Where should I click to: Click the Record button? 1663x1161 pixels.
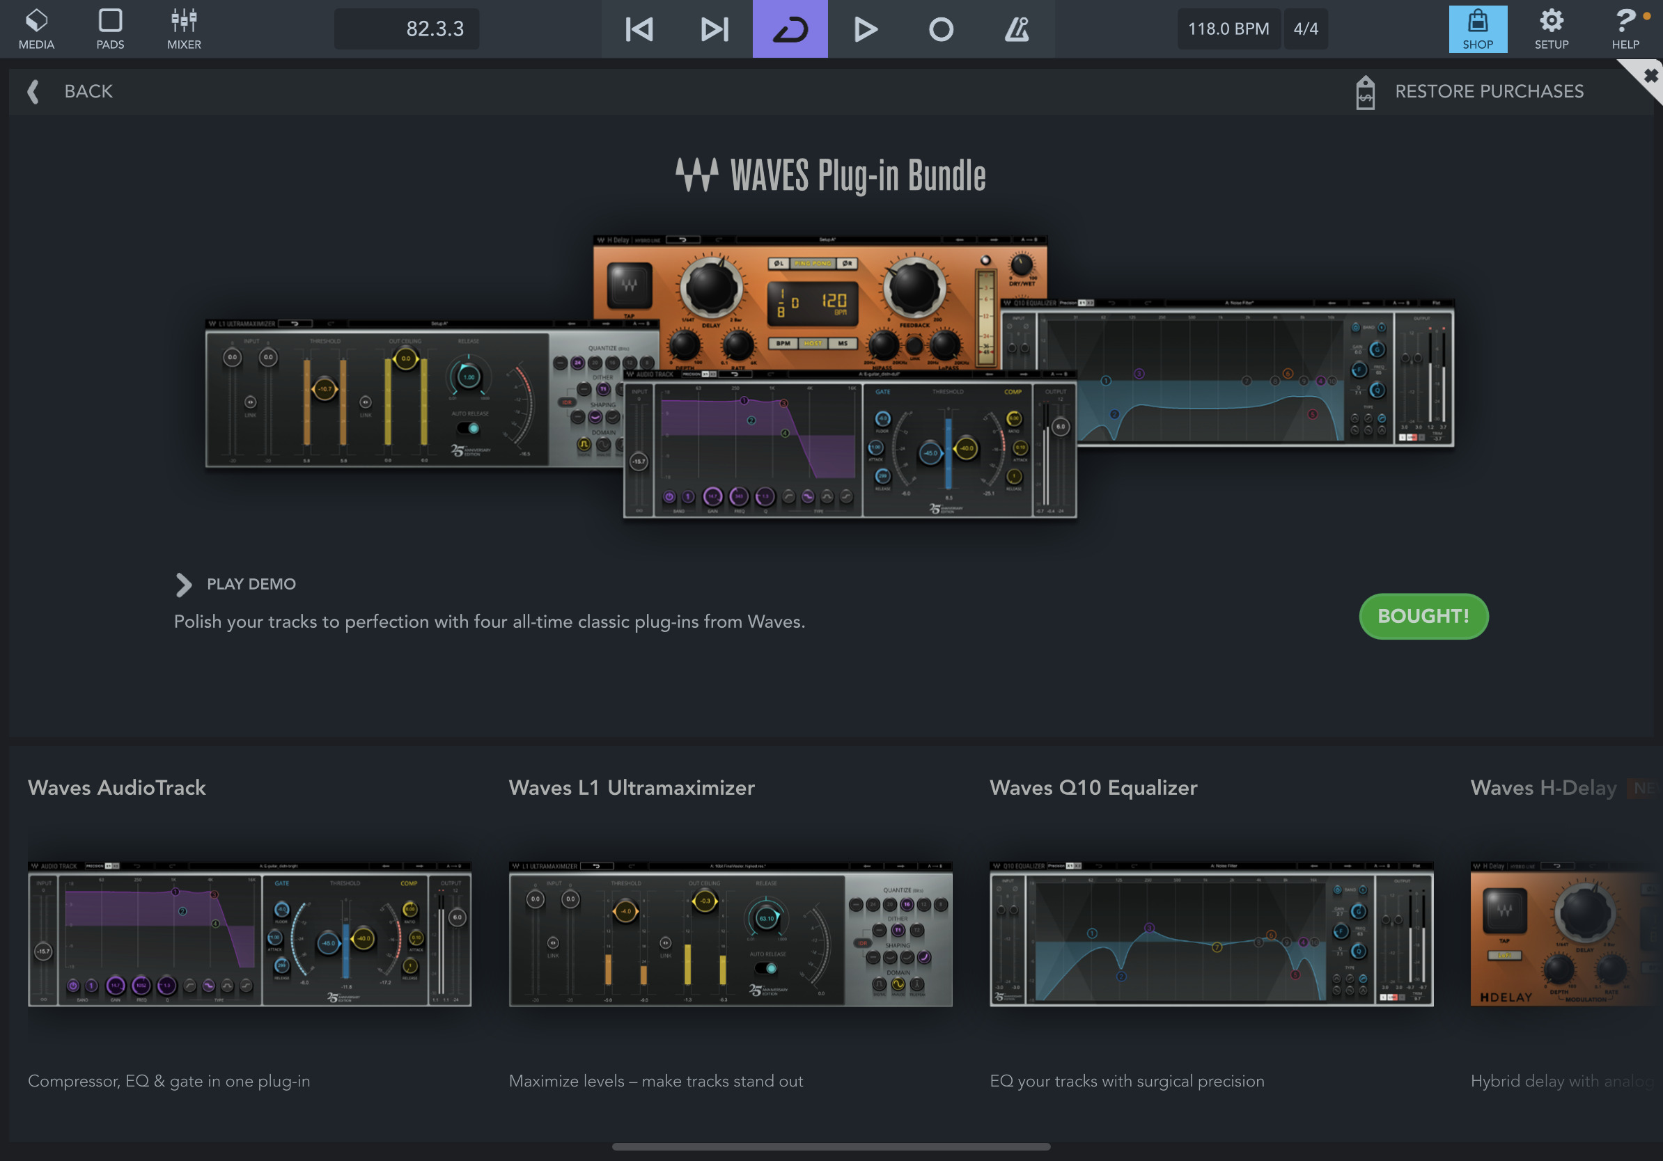(941, 29)
